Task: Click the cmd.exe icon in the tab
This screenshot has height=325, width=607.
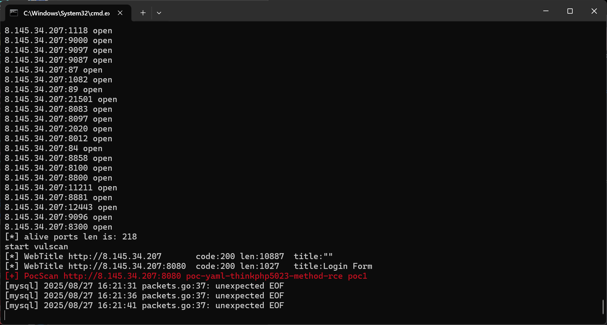Action: [14, 13]
